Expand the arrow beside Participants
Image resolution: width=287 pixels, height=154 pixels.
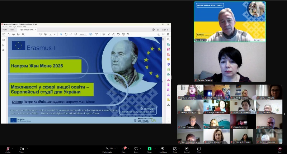(x=115, y=149)
